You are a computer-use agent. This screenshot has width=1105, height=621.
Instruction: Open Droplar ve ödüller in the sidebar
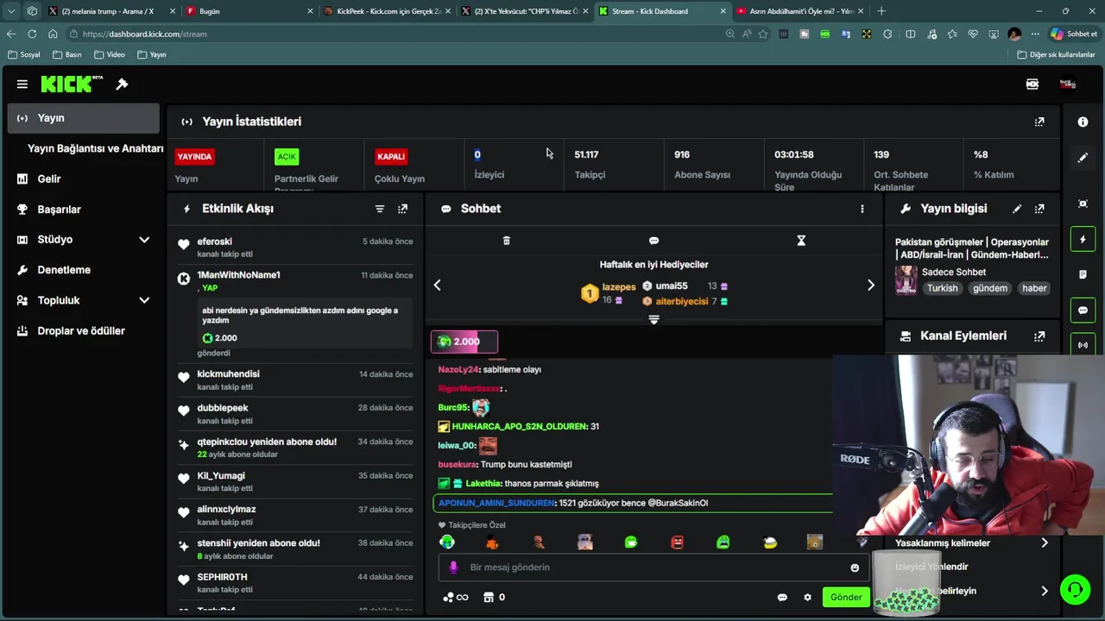click(x=83, y=331)
